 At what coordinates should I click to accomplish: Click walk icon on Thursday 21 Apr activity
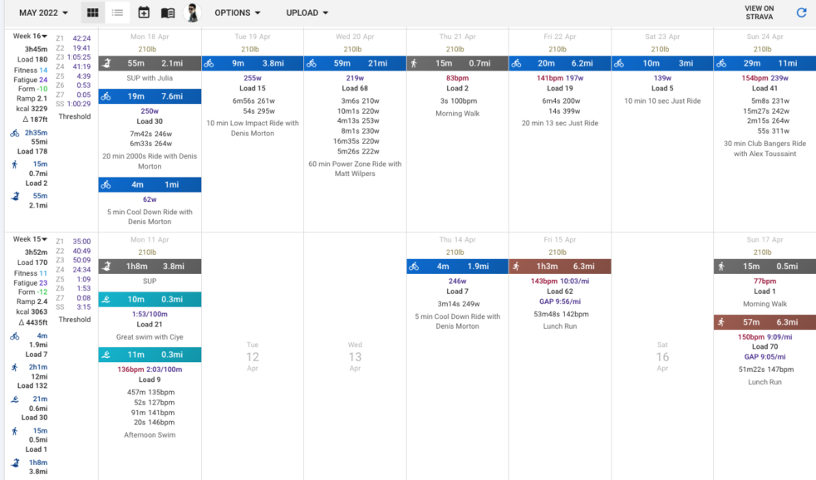pos(414,63)
